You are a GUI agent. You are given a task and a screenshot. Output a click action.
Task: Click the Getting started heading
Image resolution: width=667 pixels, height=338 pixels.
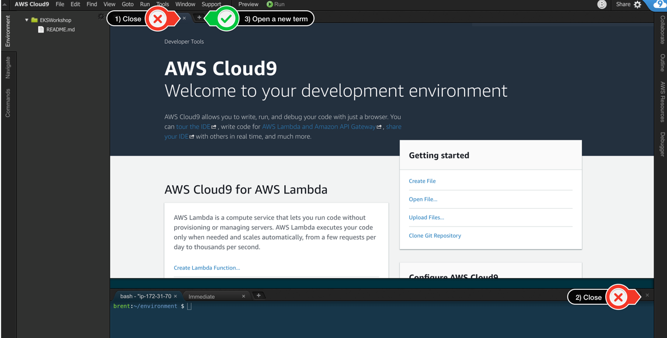coord(439,156)
